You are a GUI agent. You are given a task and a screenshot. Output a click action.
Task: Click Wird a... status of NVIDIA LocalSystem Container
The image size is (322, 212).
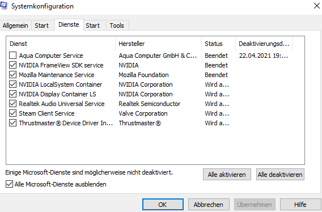[217, 84]
